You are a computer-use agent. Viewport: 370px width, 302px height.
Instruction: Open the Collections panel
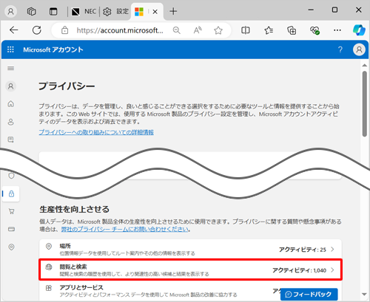[292, 30]
